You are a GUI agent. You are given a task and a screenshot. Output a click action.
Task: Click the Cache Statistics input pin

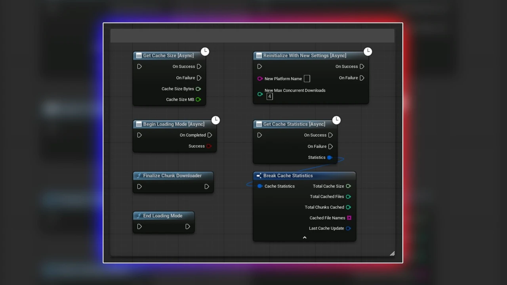260,186
